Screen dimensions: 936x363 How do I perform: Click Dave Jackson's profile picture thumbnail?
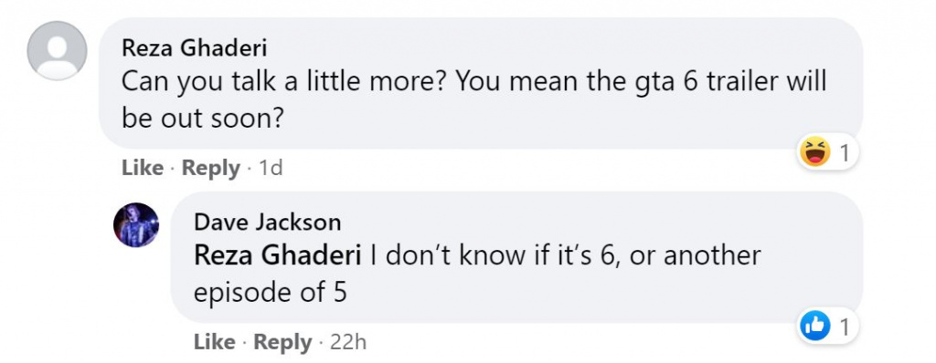coord(136,224)
